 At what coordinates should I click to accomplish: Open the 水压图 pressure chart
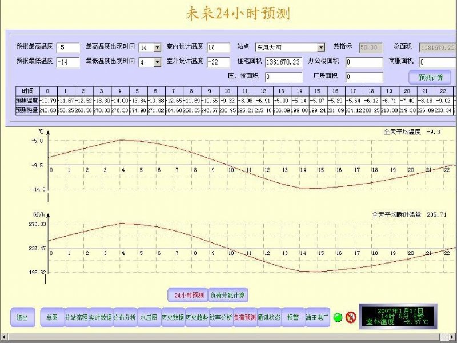(148, 317)
